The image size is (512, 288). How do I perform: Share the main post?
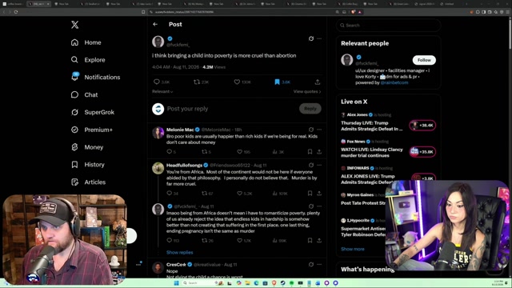(x=318, y=82)
